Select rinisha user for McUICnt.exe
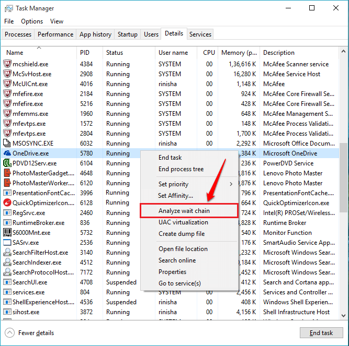349x346 pixels. 167,83
